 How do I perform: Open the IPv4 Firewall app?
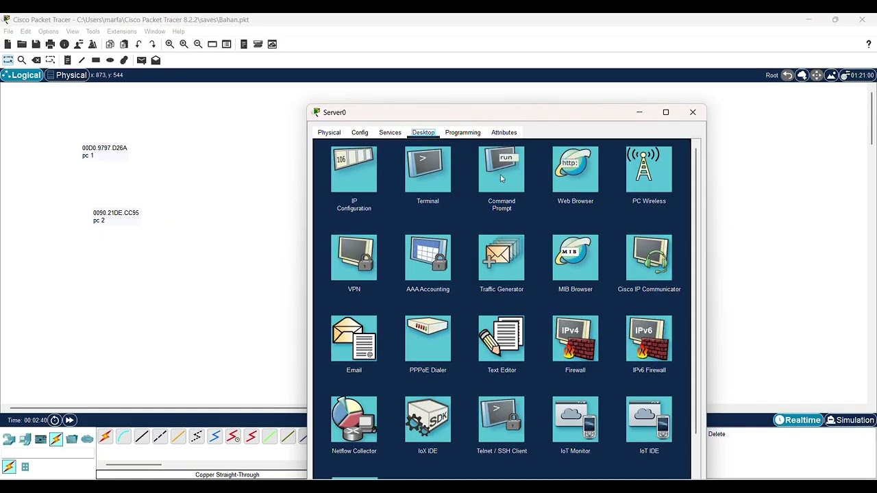pos(576,338)
